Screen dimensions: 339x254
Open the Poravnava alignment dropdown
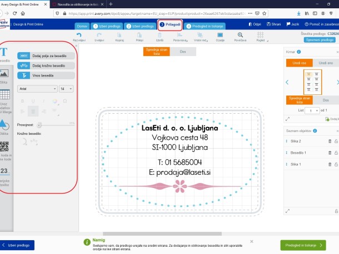180,37
